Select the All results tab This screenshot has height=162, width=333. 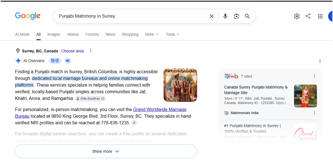[x=38, y=34]
